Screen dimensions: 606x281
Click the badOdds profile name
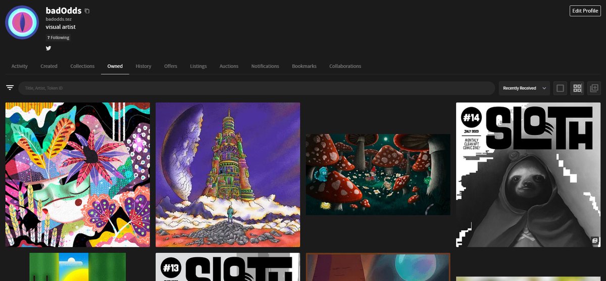64,11
